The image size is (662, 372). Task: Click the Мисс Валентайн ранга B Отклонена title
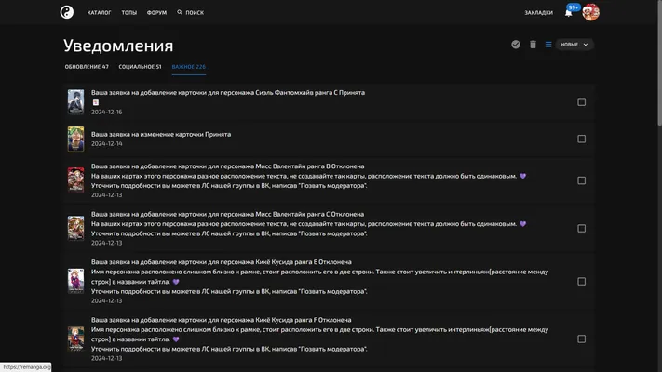pyautogui.click(x=227, y=166)
